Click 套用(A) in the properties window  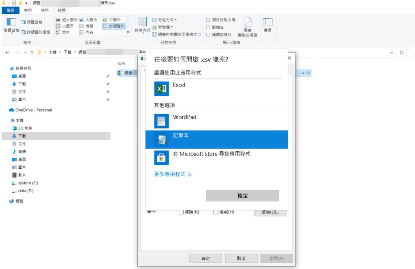coord(276,258)
